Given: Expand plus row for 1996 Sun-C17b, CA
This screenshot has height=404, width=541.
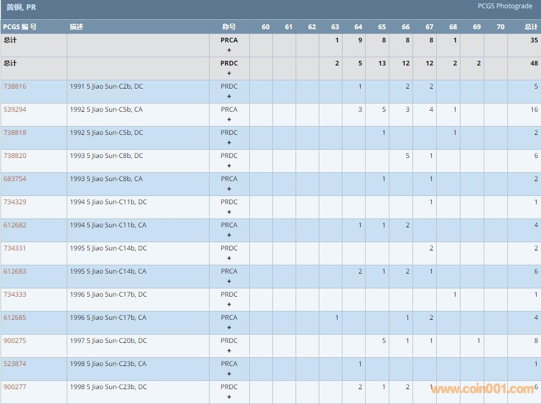Looking at the screenshot, I should (229, 327).
